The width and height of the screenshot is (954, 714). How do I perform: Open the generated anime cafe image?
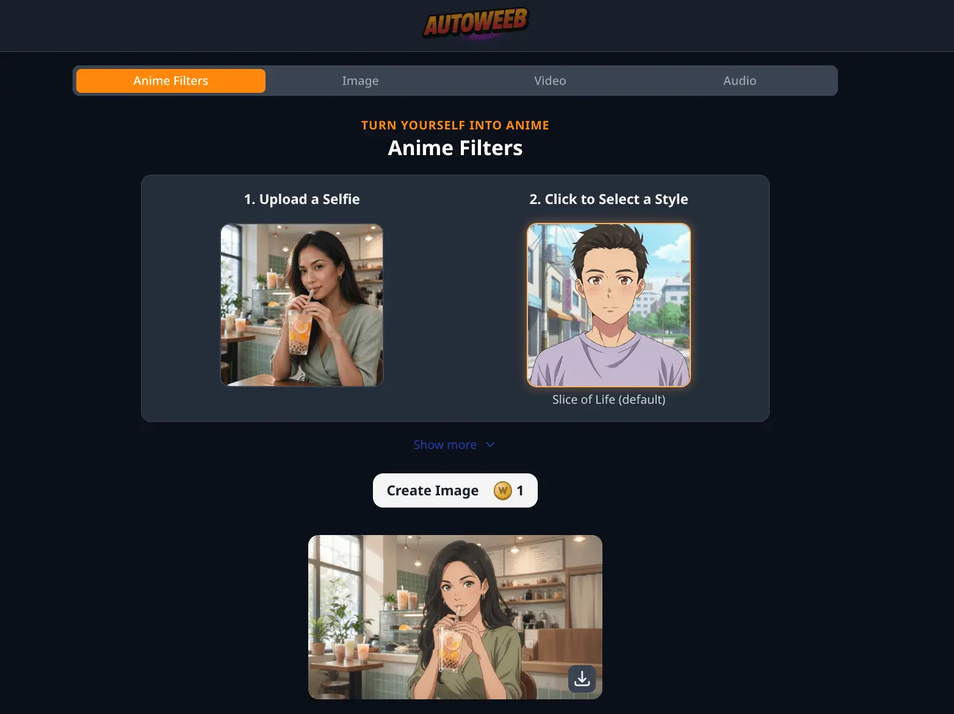[455, 617]
